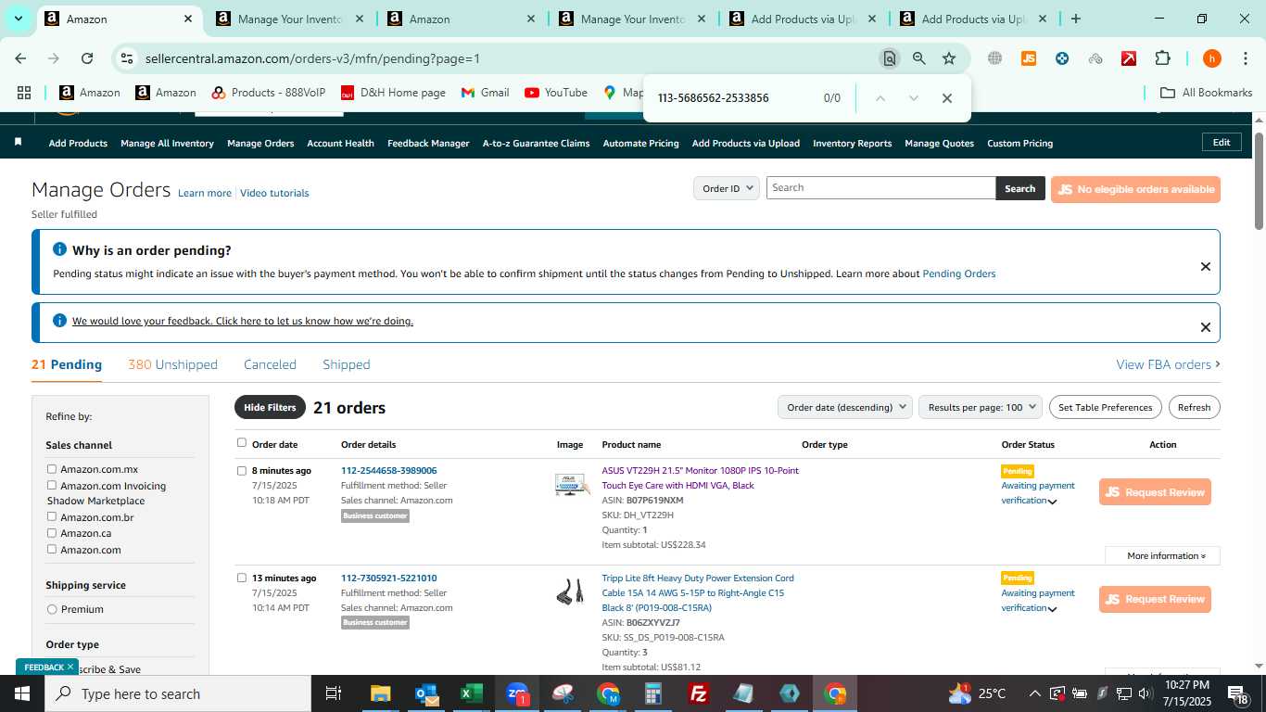Viewport: 1266px width, 712px height.
Task: Select order 112-7305921-5221010 checkbox
Action: click(242, 578)
